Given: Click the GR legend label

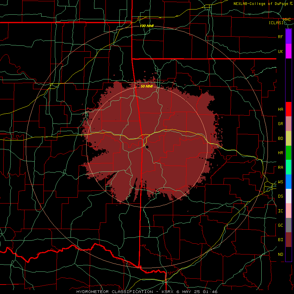Looking at the screenshot, I should [280, 124].
